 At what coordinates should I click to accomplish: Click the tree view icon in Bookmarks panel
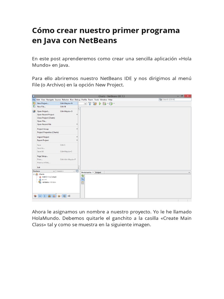[x=83, y=179]
